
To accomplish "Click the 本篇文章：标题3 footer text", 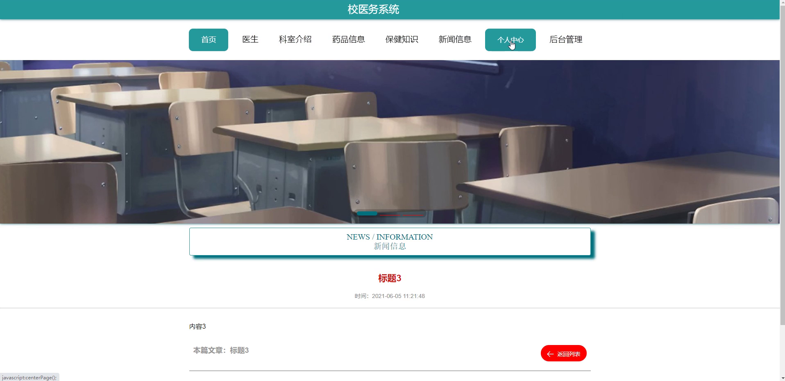I will [221, 350].
